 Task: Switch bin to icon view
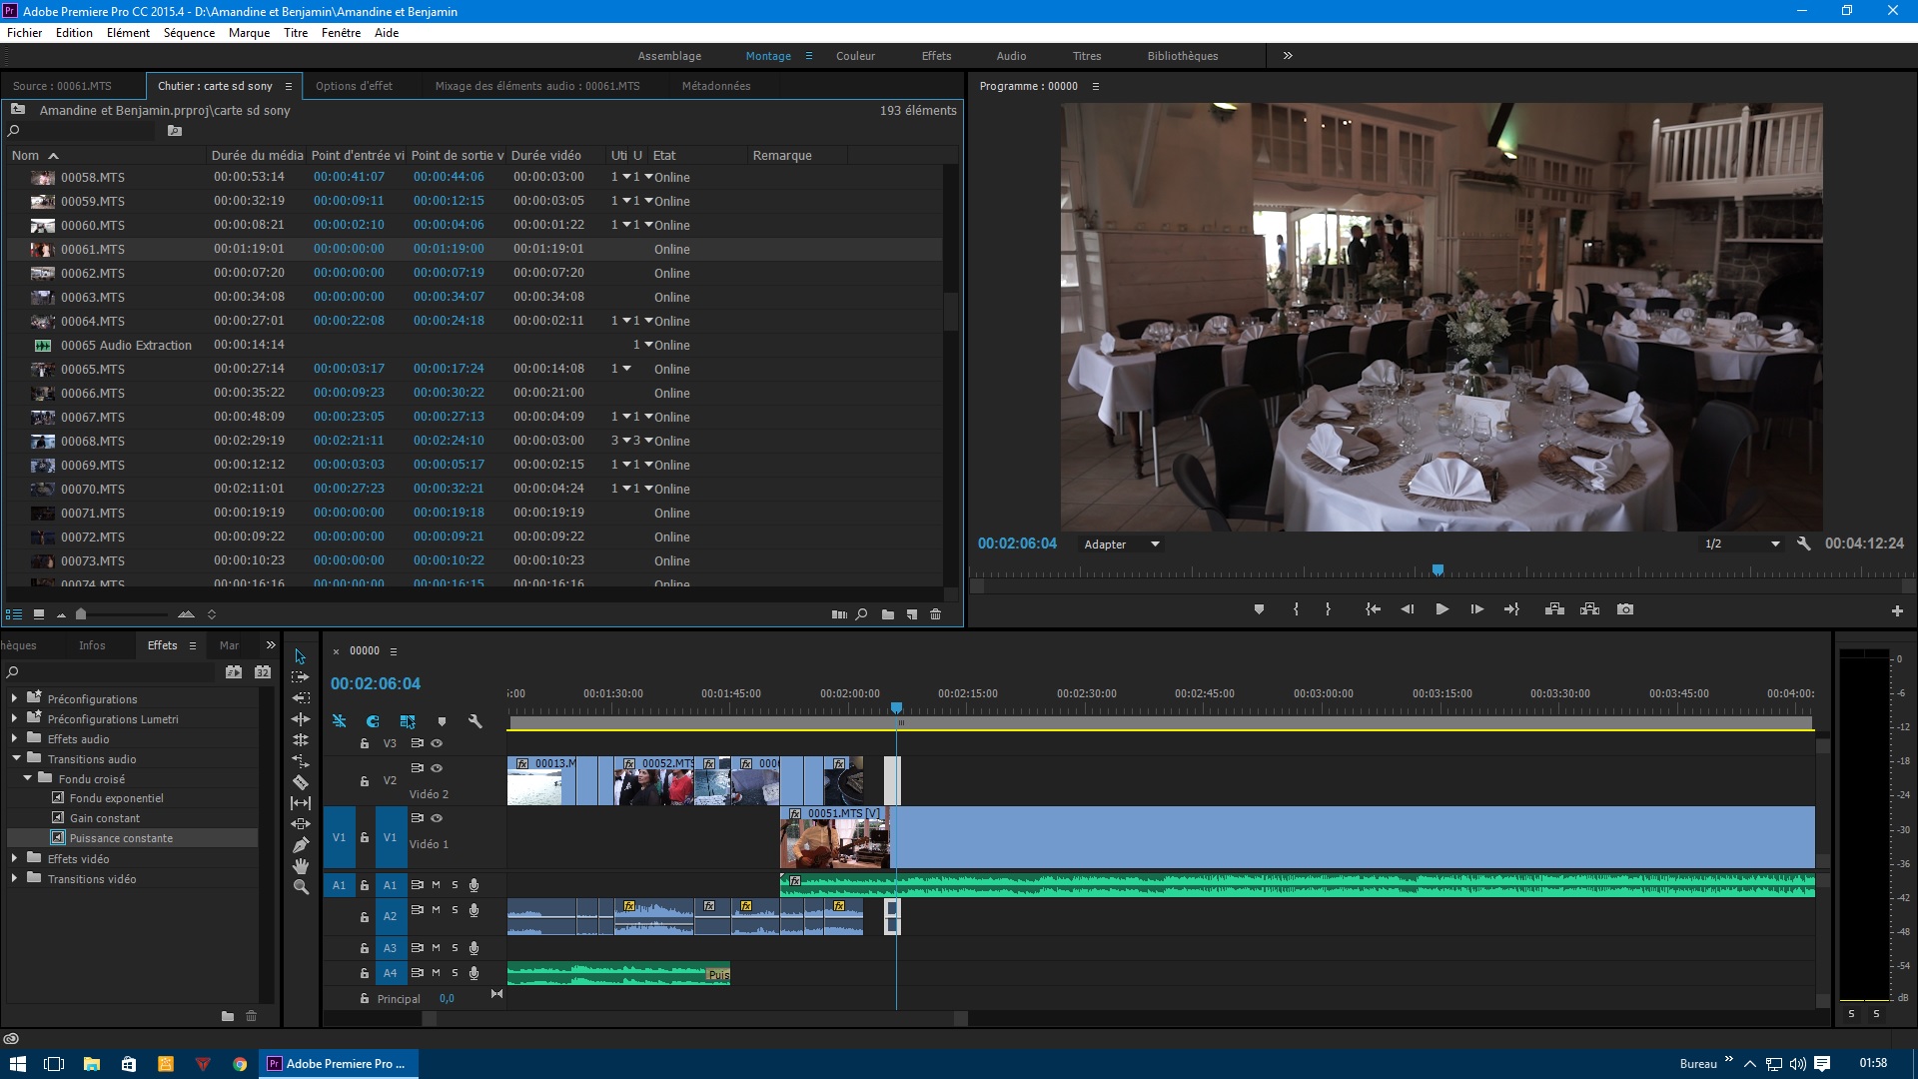click(x=38, y=614)
